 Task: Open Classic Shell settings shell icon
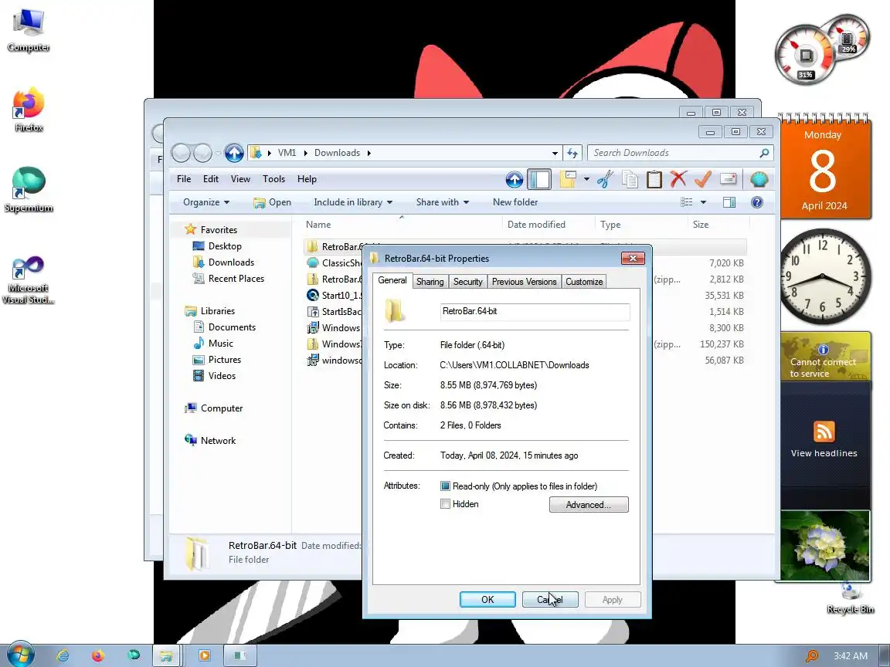tap(759, 179)
